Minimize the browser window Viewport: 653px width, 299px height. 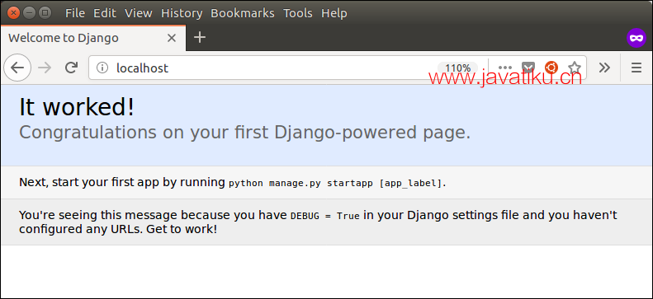pyautogui.click(x=29, y=13)
